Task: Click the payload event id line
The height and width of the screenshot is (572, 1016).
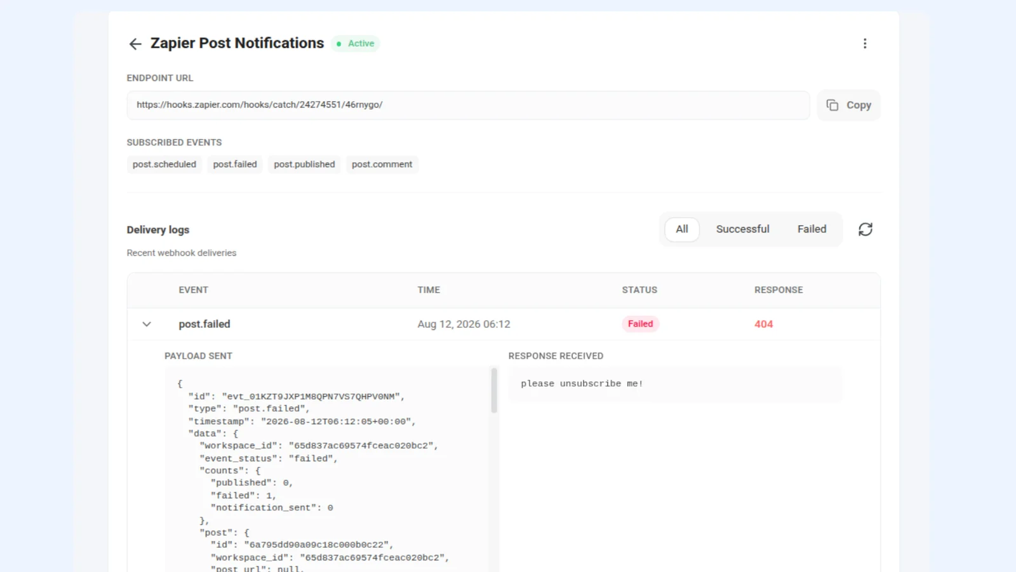Action: pos(297,397)
